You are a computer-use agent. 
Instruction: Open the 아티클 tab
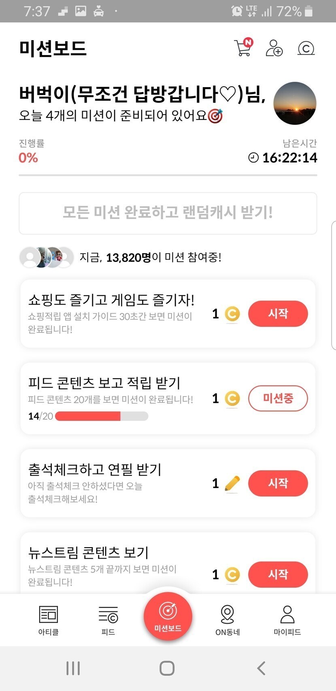click(49, 620)
